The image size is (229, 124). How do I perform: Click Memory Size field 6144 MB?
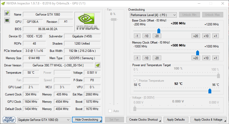[34, 58]
